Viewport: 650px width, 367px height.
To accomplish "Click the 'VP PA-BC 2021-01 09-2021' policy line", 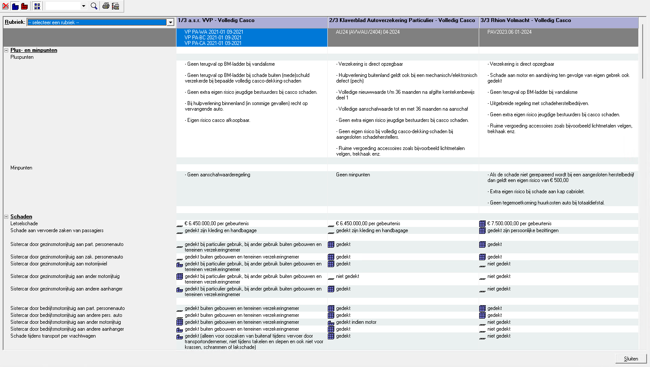I will [213, 38].
